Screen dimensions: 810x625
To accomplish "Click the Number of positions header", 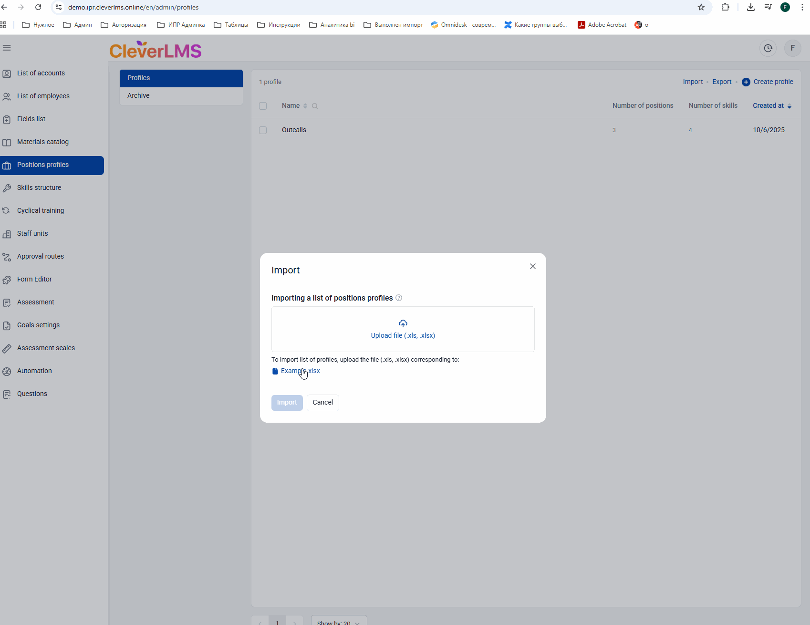I will pos(643,106).
